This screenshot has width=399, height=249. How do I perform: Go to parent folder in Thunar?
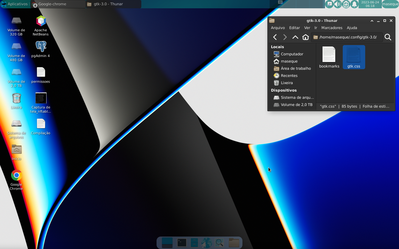point(295,37)
